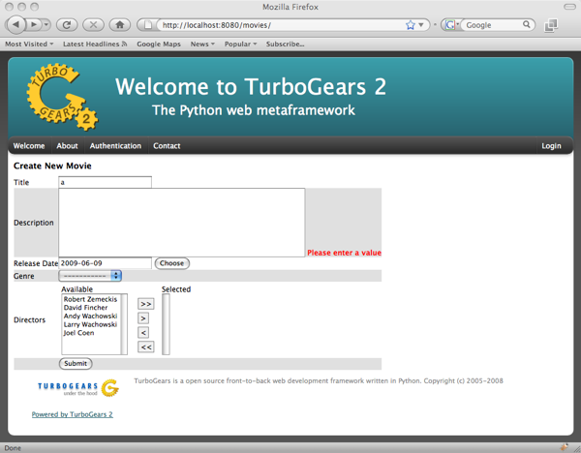This screenshot has width=581, height=453.
Task: Click the search magnifier icon
Action: pos(527,25)
